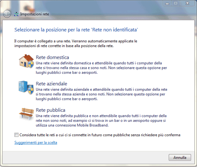
Task: Click the park bench icon for Rete pubblica
Action: 27,114
